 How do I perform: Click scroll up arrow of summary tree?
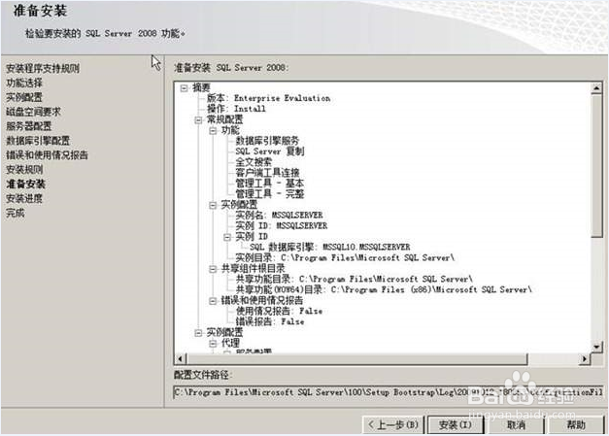[596, 88]
